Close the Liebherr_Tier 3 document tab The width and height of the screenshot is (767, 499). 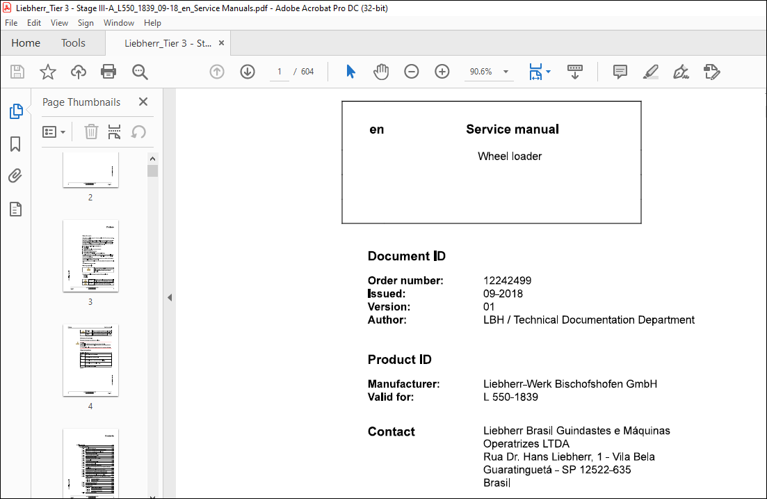tap(221, 43)
